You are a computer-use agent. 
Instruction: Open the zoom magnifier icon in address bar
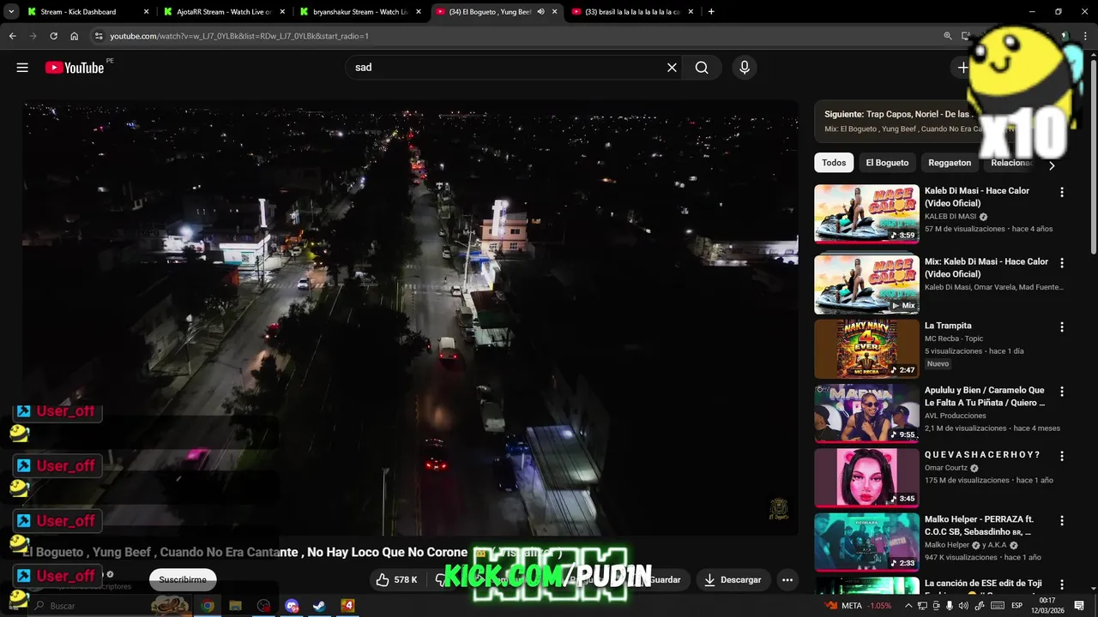(x=948, y=36)
